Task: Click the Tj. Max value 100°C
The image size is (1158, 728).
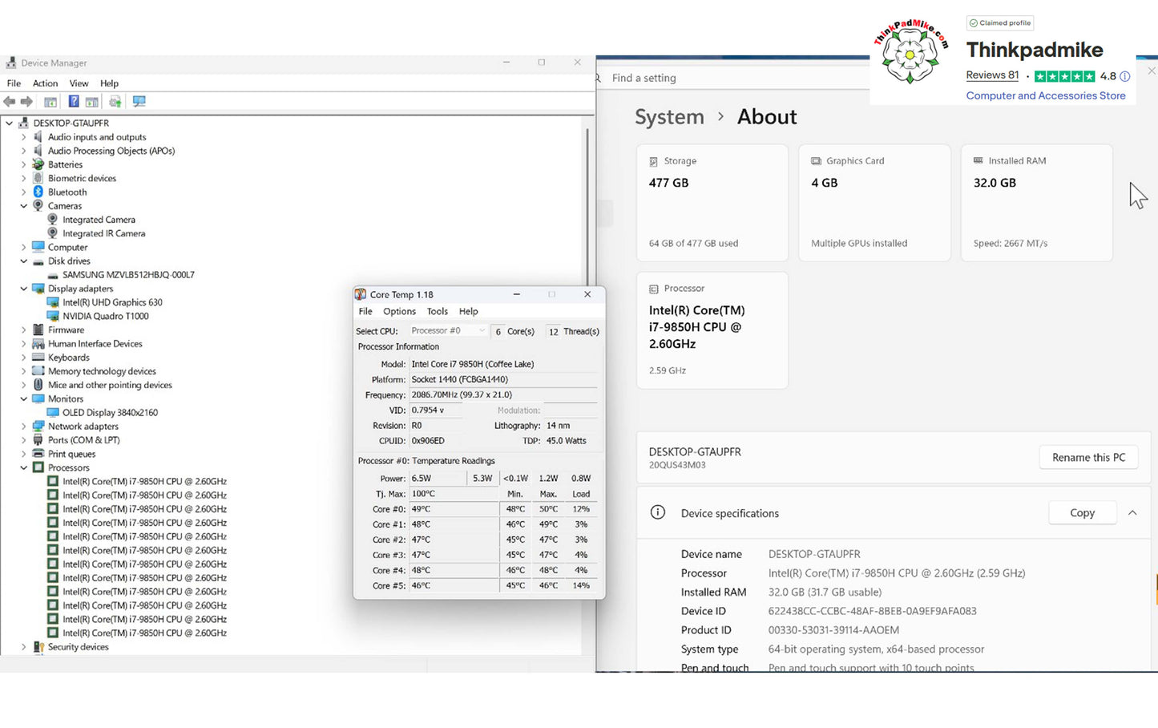Action: 423,494
